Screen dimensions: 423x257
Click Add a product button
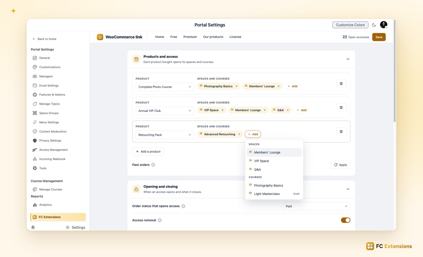point(148,152)
